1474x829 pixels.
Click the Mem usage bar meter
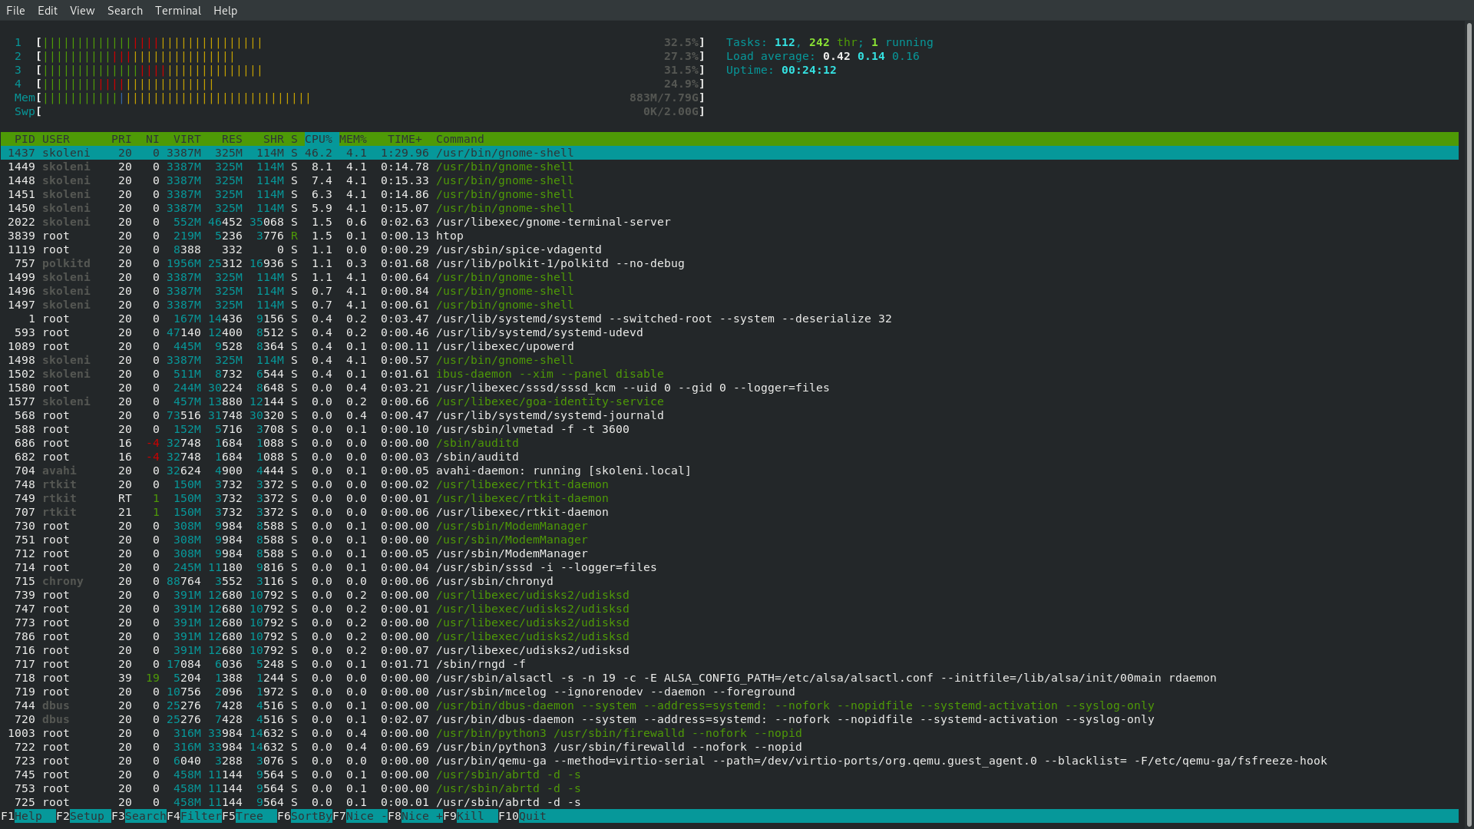177,97
